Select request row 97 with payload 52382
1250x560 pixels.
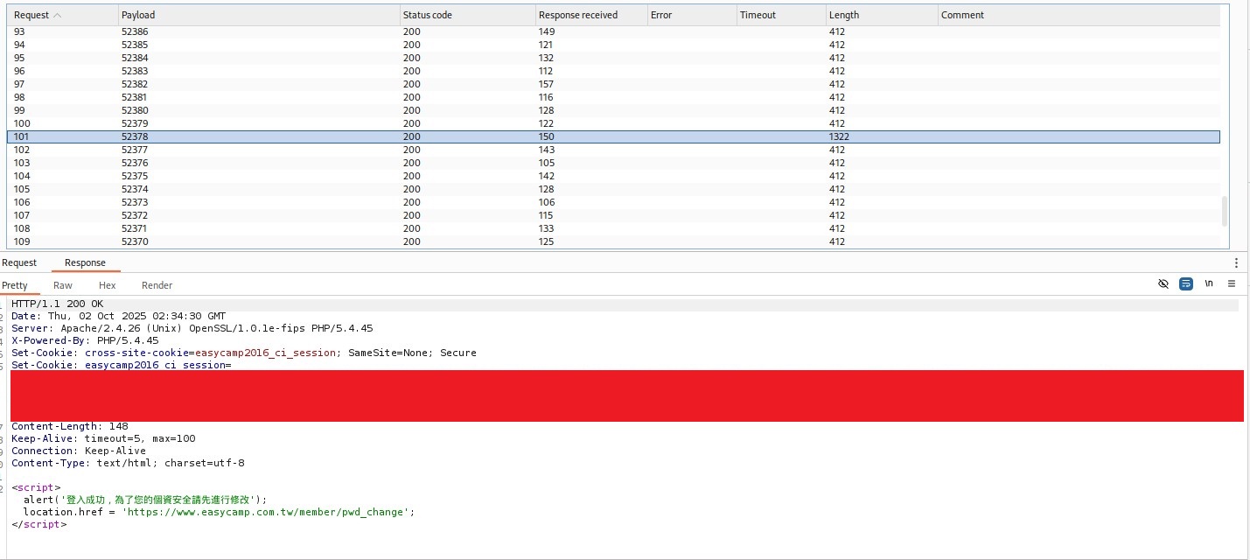pos(613,84)
